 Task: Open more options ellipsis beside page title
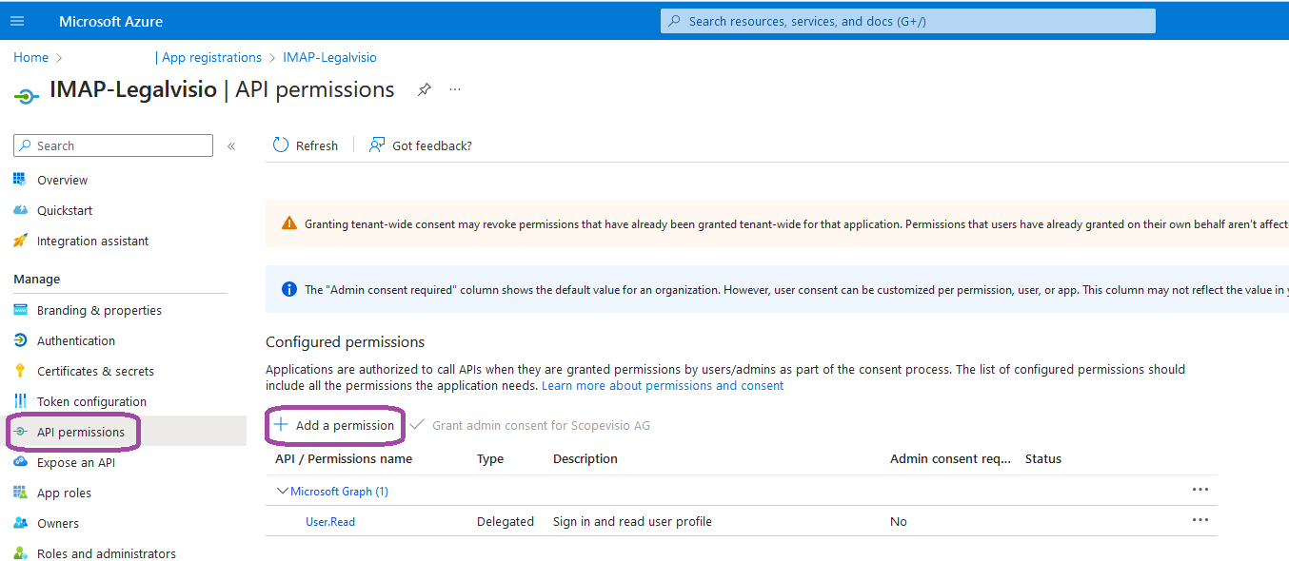click(x=455, y=89)
